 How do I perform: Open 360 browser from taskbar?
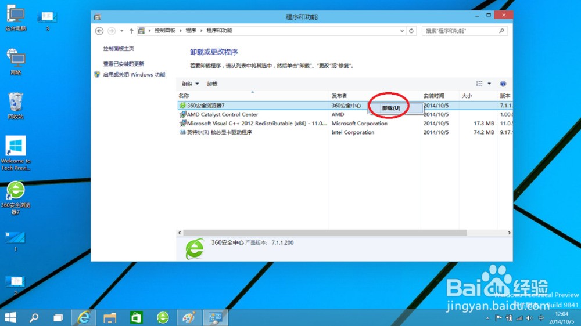(163, 317)
